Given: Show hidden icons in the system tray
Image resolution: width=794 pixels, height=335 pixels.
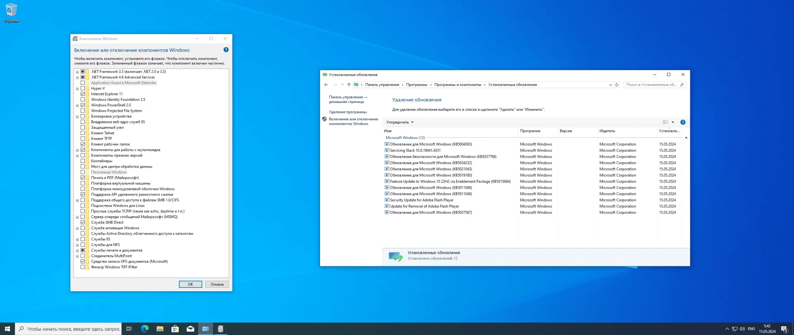Looking at the screenshot, I should coord(727,329).
